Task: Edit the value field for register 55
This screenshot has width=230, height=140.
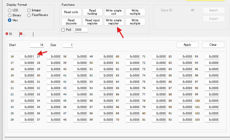Action: [106, 94]
